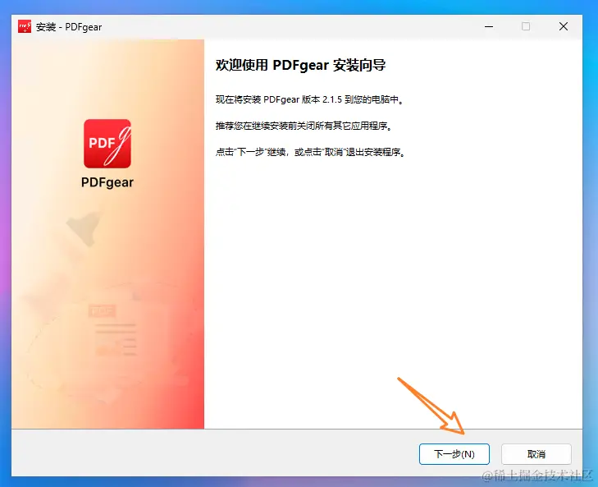Click the heading 欢迎使用 PDFgear 安装向导
The image size is (598, 487).
[x=300, y=66]
